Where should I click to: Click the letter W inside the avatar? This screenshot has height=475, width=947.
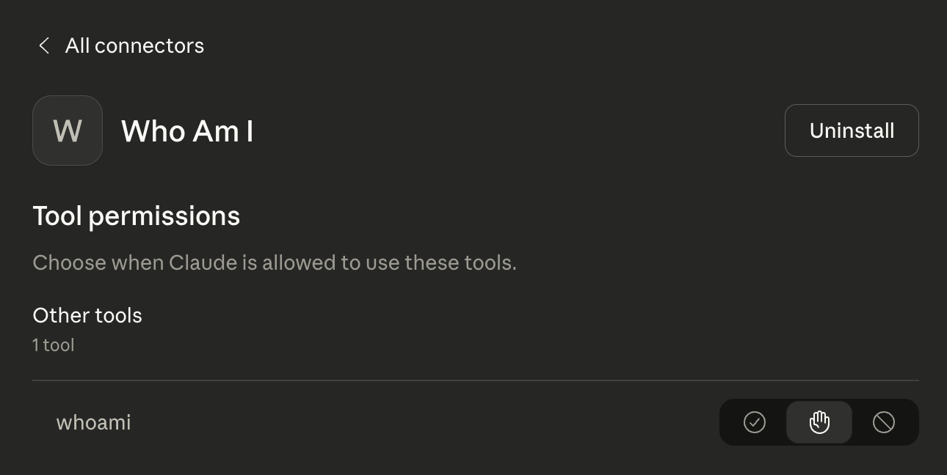tap(68, 130)
